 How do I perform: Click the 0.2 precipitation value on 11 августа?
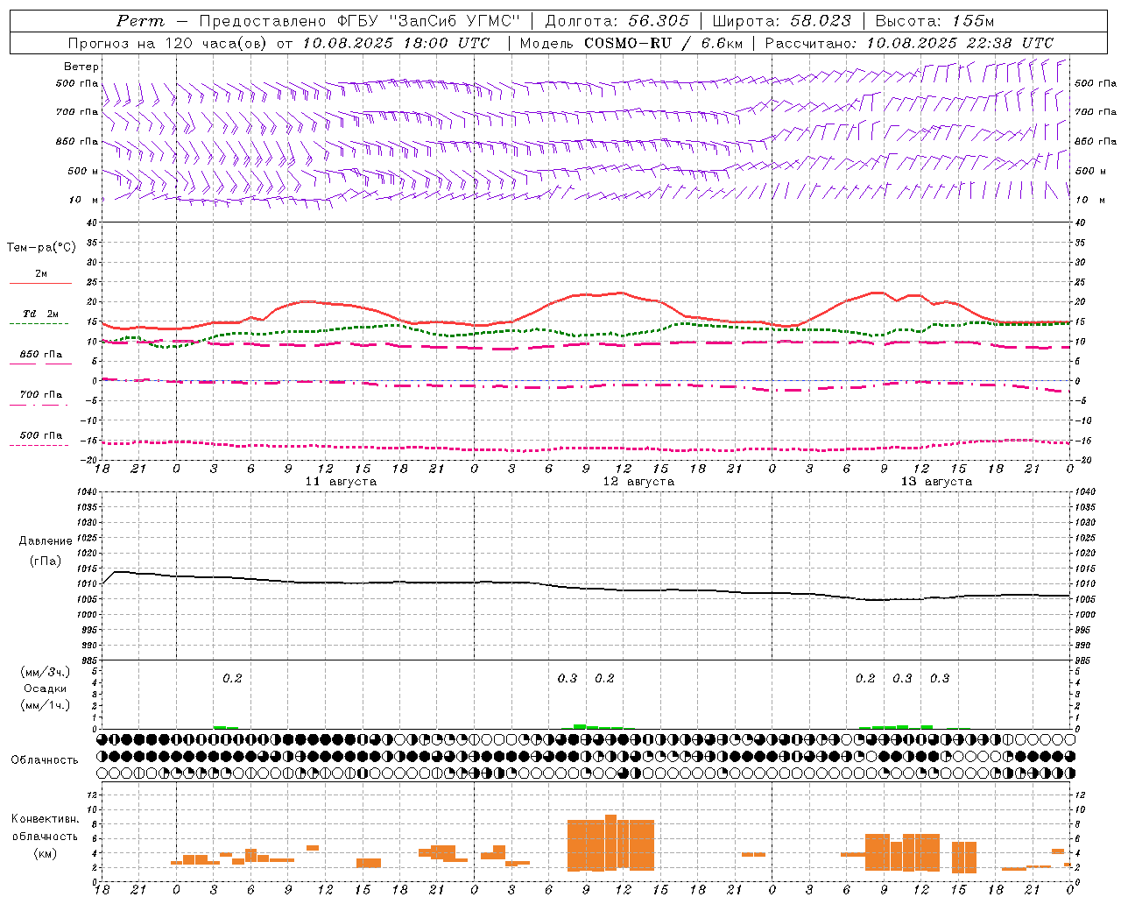pyautogui.click(x=232, y=678)
